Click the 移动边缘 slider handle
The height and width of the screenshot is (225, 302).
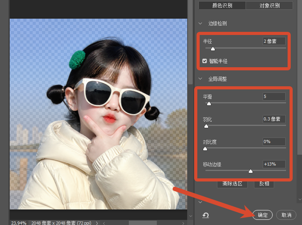tap(251, 171)
